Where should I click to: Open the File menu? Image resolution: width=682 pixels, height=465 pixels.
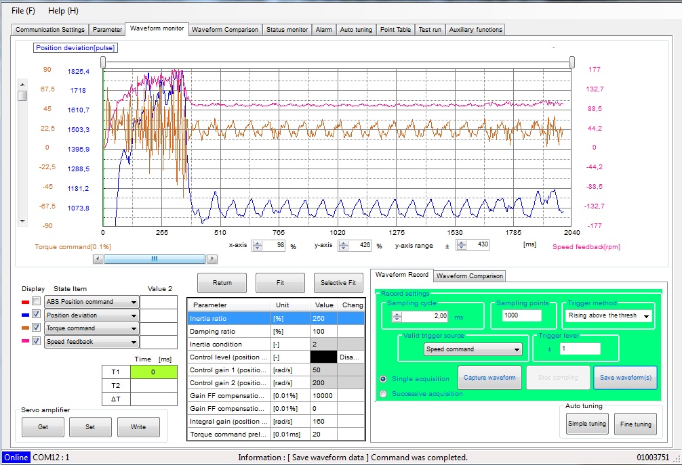[x=23, y=11]
